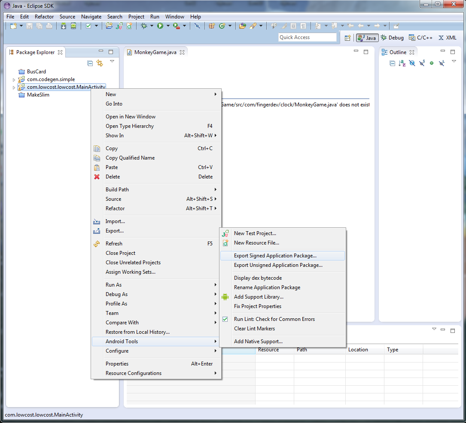Choose Add Support Library menu item

click(259, 297)
